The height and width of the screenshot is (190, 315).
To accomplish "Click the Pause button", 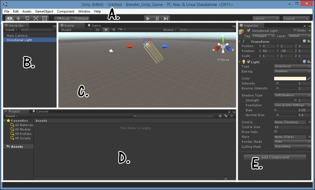I will 157,19.
